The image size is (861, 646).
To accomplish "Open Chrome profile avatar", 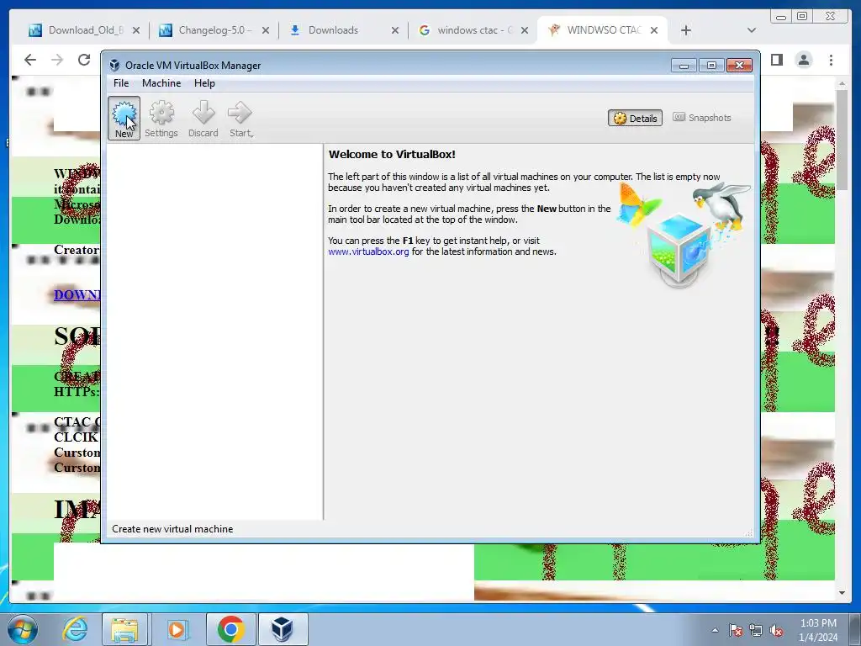I will 804,60.
